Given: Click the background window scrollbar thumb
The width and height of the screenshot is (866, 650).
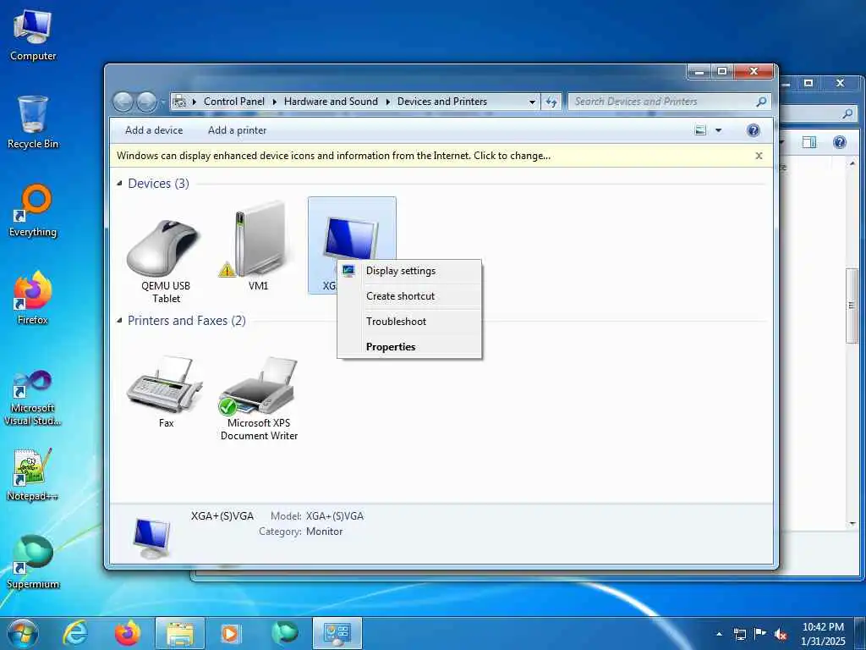Looking at the screenshot, I should tap(852, 306).
